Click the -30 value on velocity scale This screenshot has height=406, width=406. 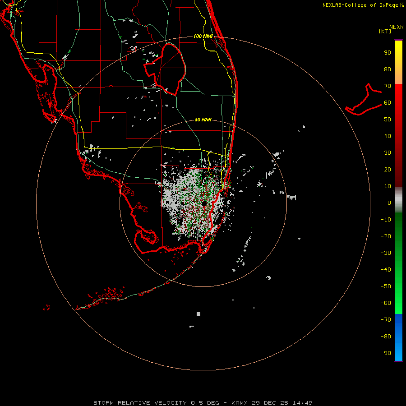[386, 253]
